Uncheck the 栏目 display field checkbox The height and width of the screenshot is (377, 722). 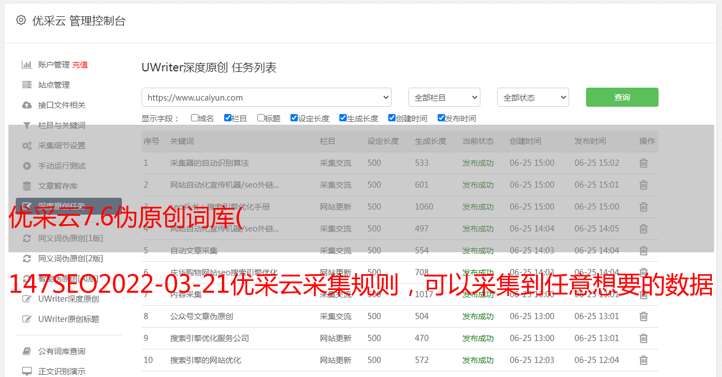228,118
